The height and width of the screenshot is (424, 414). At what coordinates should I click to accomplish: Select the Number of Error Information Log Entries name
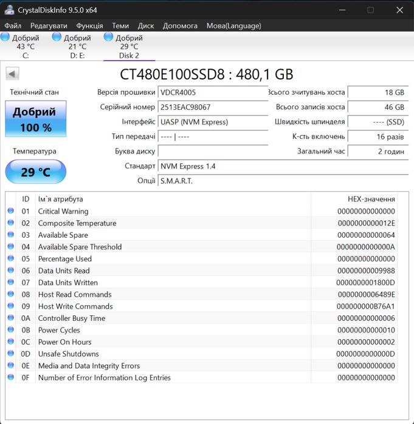tap(105, 378)
